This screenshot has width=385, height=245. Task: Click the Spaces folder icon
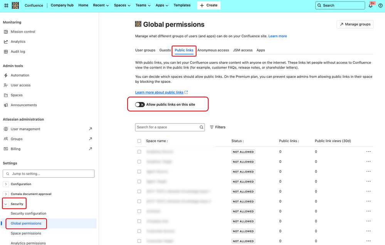[6, 95]
